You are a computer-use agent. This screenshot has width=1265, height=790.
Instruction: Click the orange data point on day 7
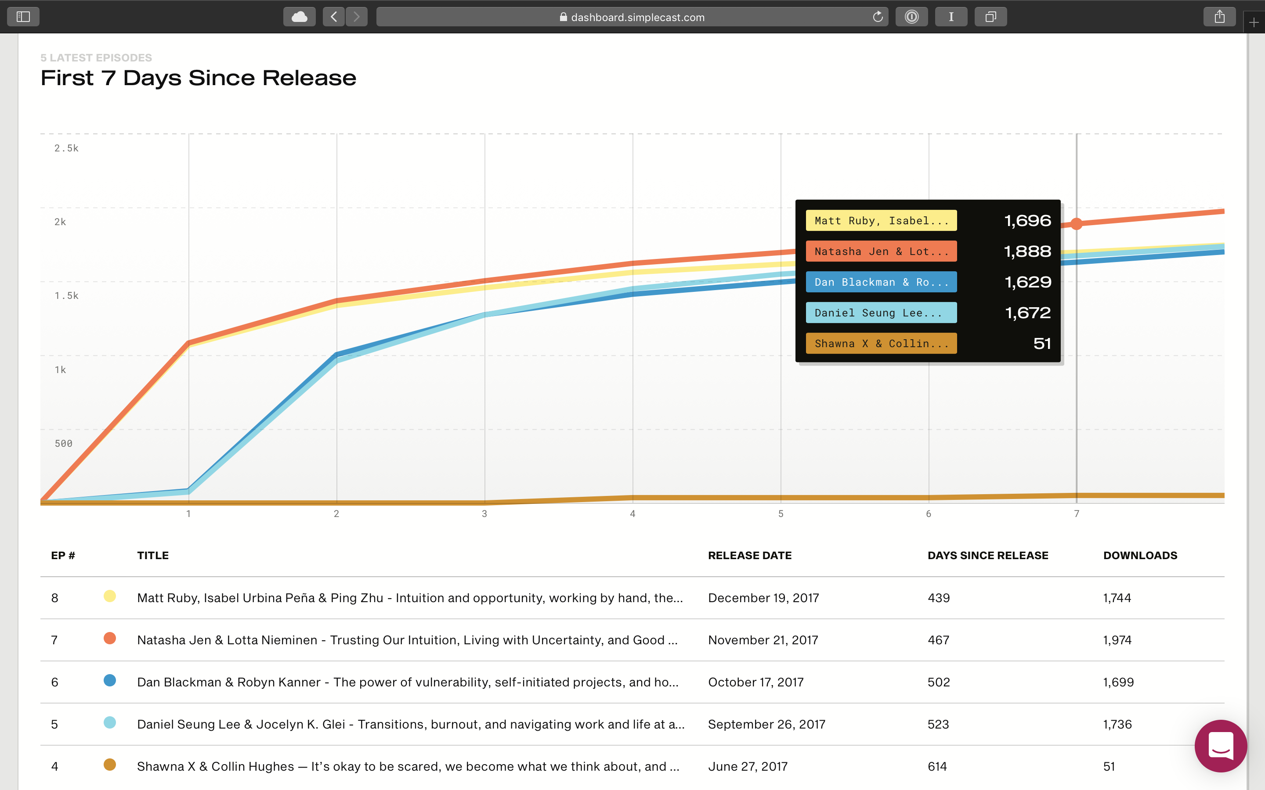[1076, 224]
